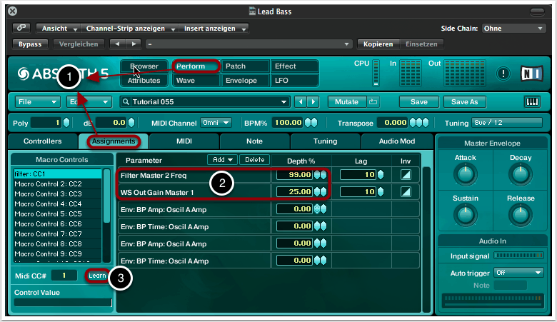
Task: Switch to the Browser page
Action: pyautogui.click(x=144, y=66)
